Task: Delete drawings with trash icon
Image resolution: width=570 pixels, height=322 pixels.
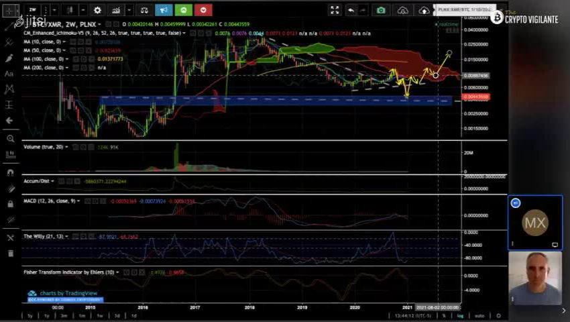Action: pos(10,254)
